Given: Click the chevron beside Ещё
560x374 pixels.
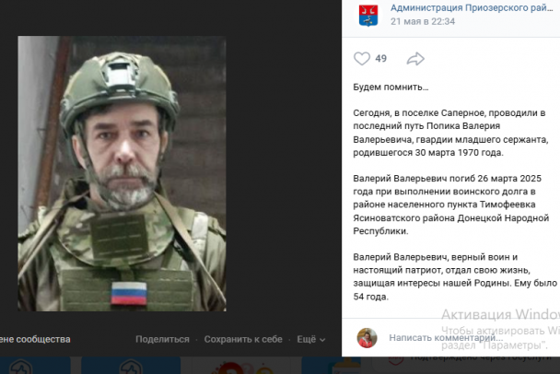Looking at the screenshot, I should [x=322, y=340].
